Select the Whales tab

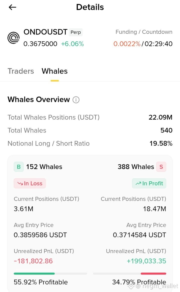pos(54,71)
